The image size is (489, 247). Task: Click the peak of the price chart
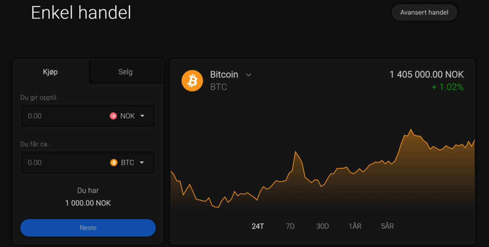click(410, 129)
